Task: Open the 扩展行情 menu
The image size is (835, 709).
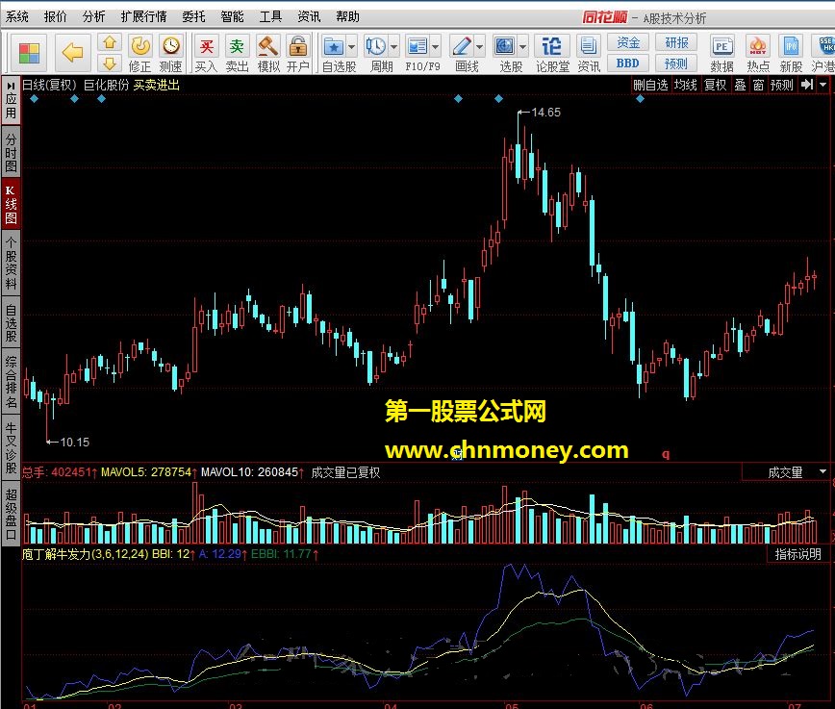Action: tap(143, 16)
